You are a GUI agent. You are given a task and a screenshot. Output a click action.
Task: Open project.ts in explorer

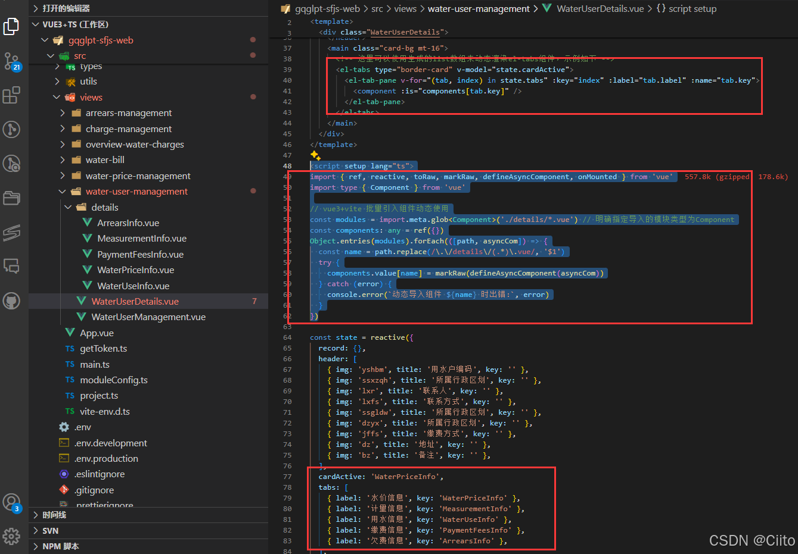point(99,395)
